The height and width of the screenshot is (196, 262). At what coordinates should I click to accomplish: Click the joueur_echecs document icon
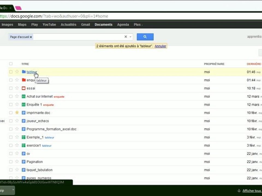click(x=24, y=121)
